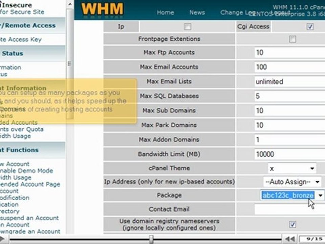Click the sidebar scroll up arrow
325x244 pixels.
(x=70, y=4)
